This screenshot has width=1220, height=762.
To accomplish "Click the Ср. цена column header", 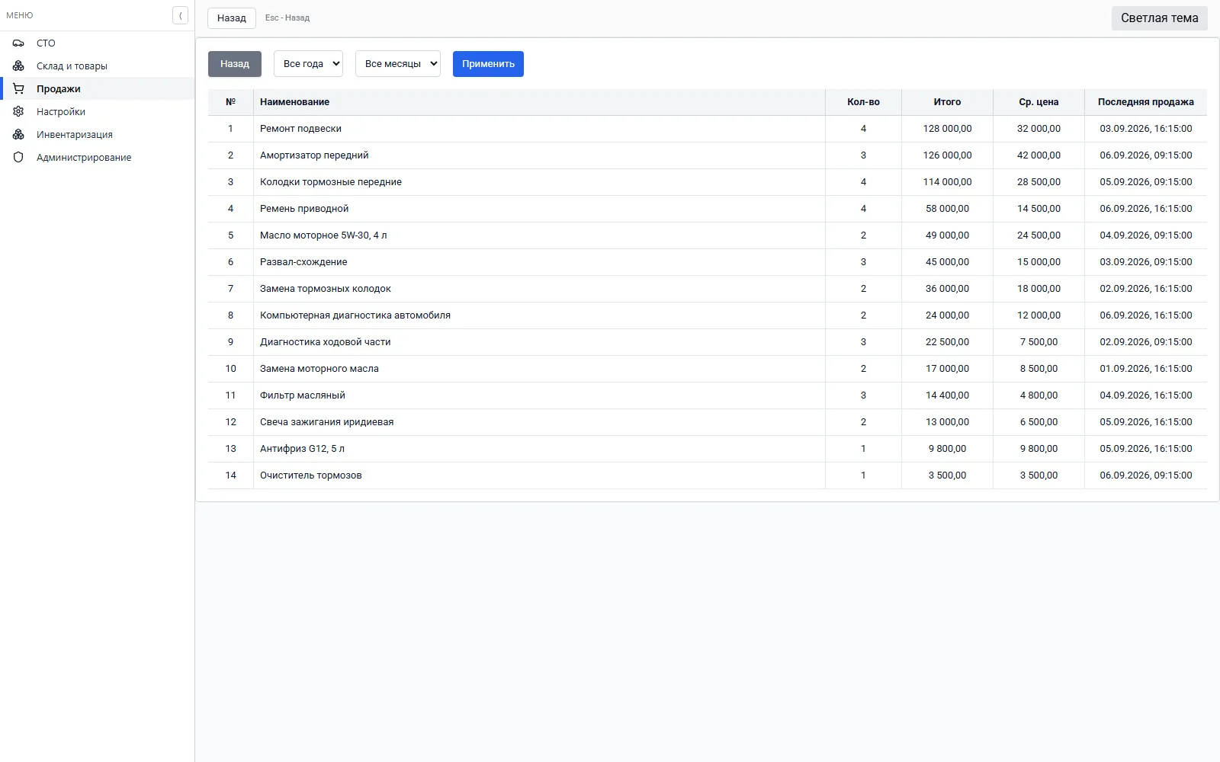I will [x=1039, y=102].
